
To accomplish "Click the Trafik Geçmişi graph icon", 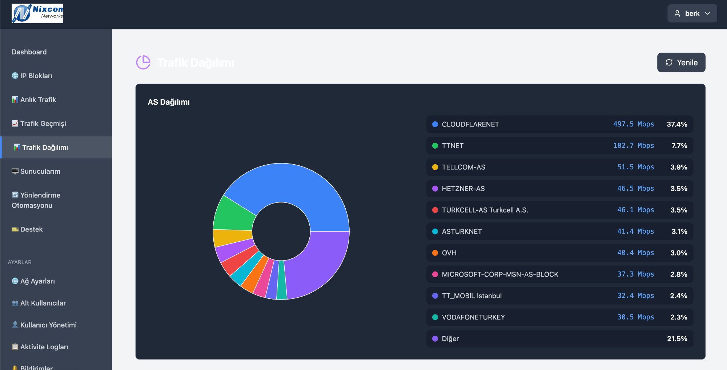I will (x=15, y=124).
